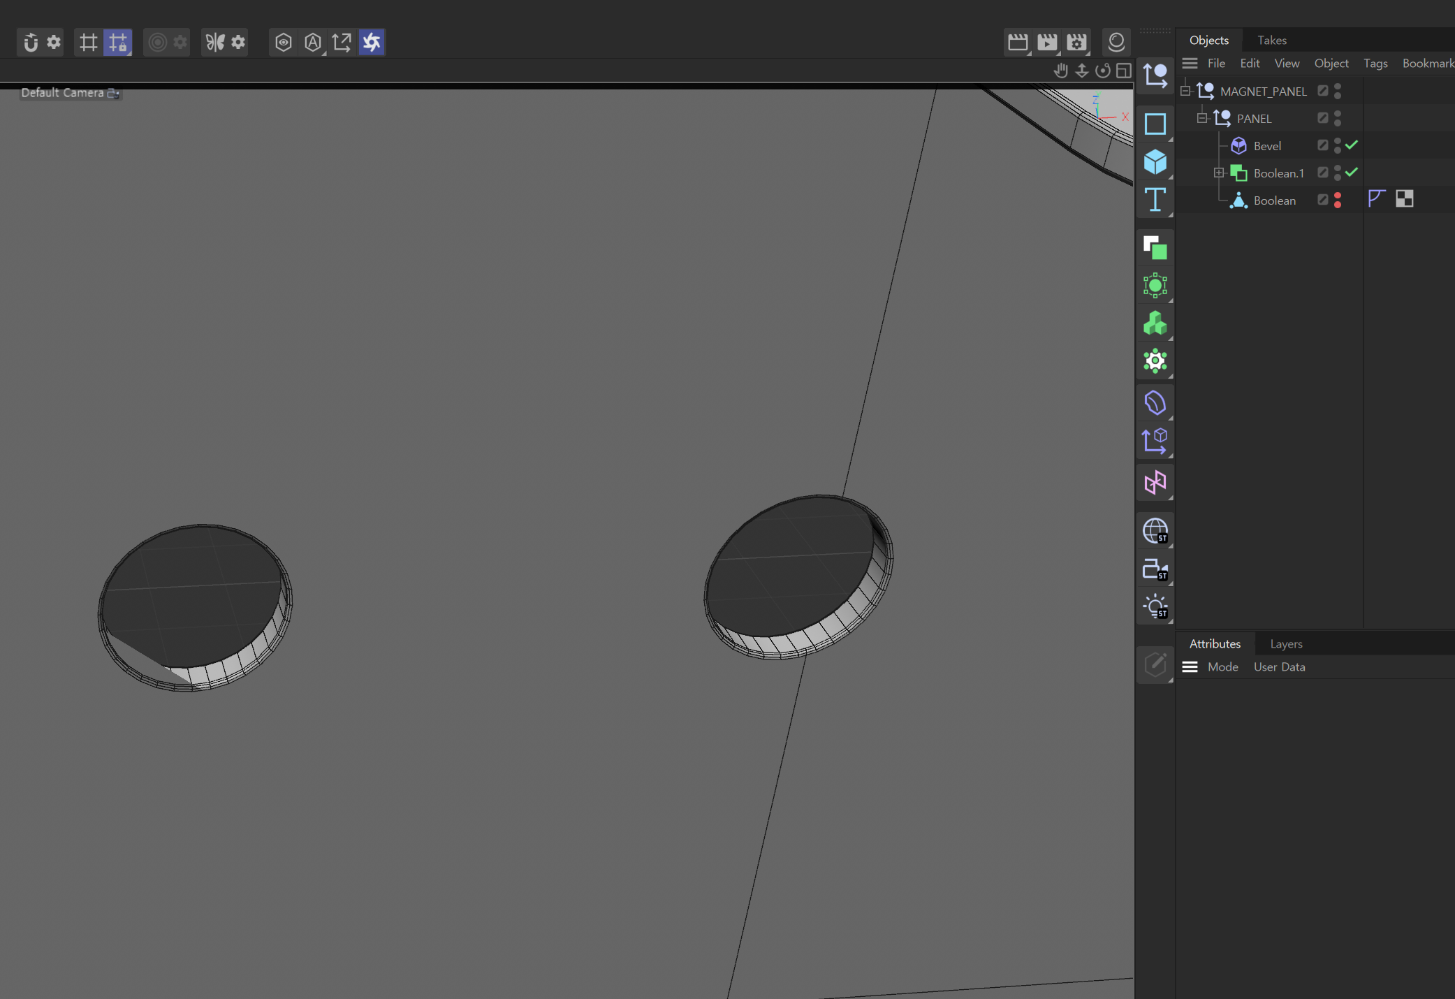Click the Symmetry tool icon
Image resolution: width=1455 pixels, height=999 pixels.
214,43
